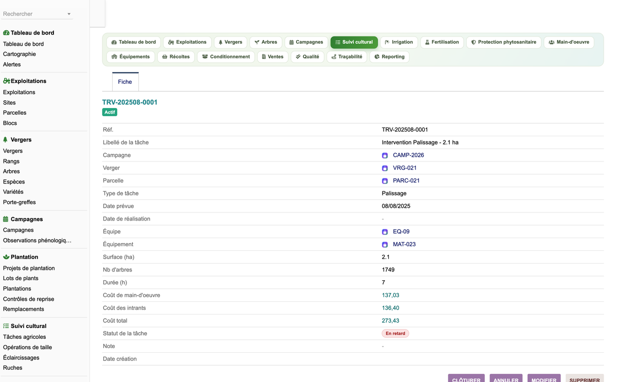Open Alertes in the sidebar
617x382 pixels.
12,64
